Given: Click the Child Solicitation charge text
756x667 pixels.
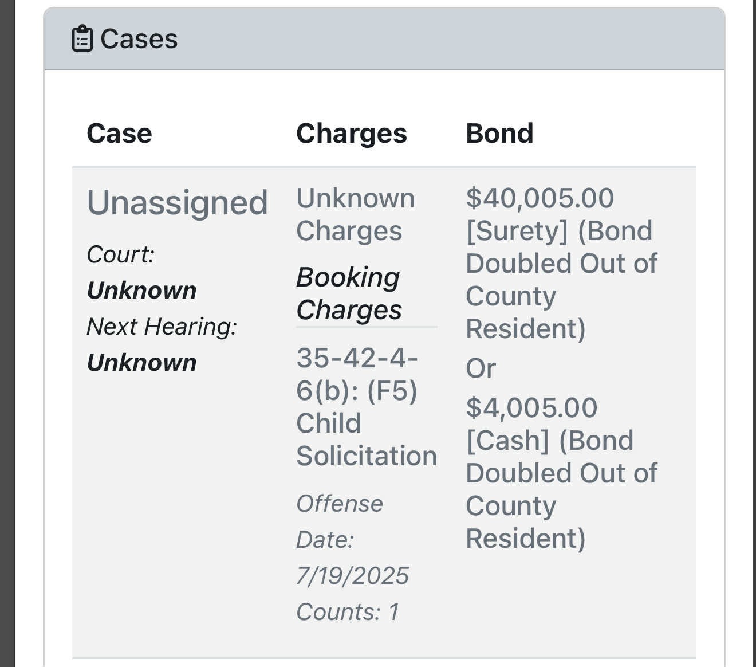Looking at the screenshot, I should (x=367, y=440).
